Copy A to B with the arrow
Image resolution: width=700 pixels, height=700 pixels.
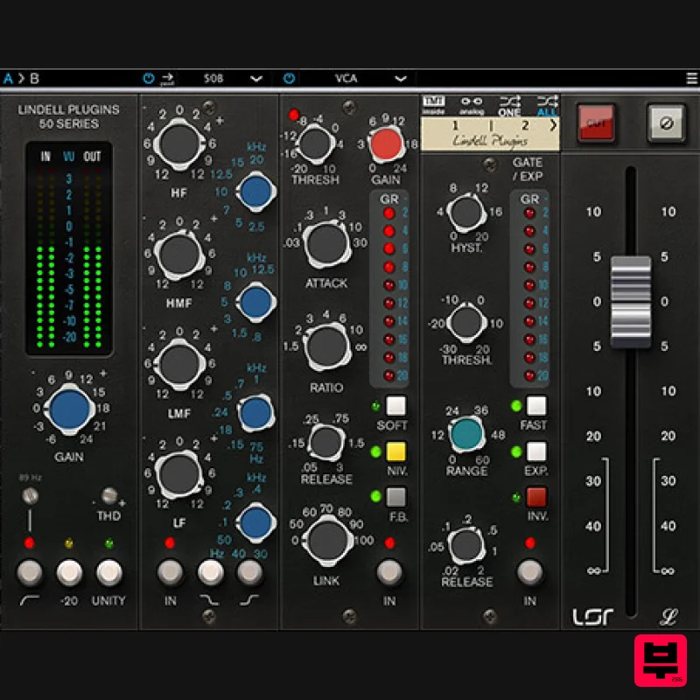click(21, 79)
